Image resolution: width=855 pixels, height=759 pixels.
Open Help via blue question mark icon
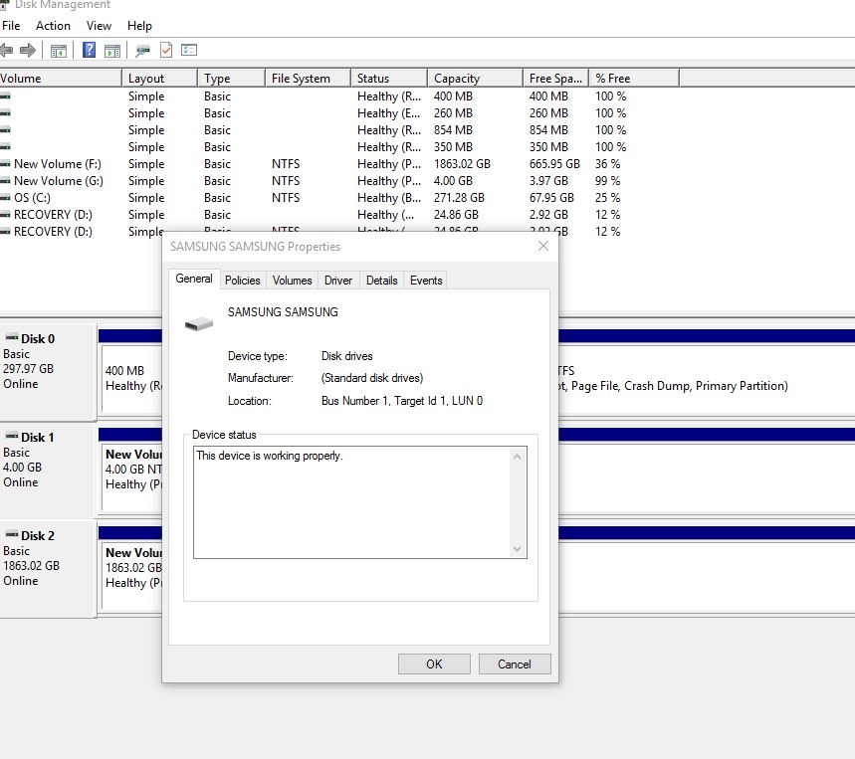click(89, 50)
